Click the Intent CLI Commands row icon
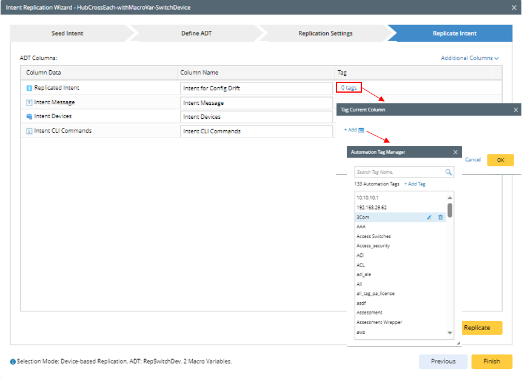This screenshot has height=378, width=522. pyautogui.click(x=29, y=131)
